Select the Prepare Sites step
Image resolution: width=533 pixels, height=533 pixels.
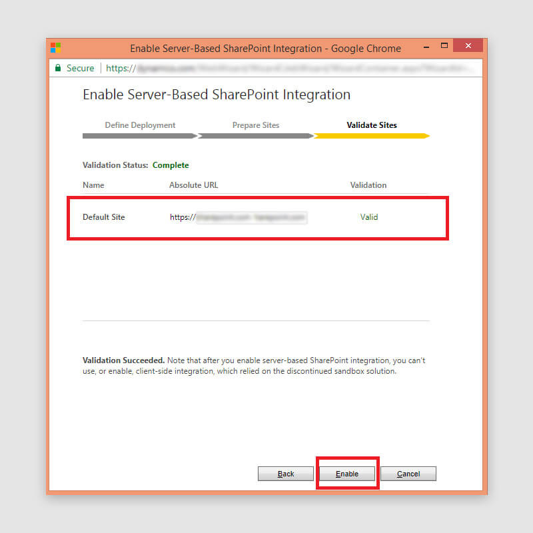click(256, 125)
